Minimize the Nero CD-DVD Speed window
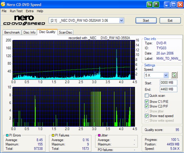The image size is (184, 153). click(x=167, y=5)
